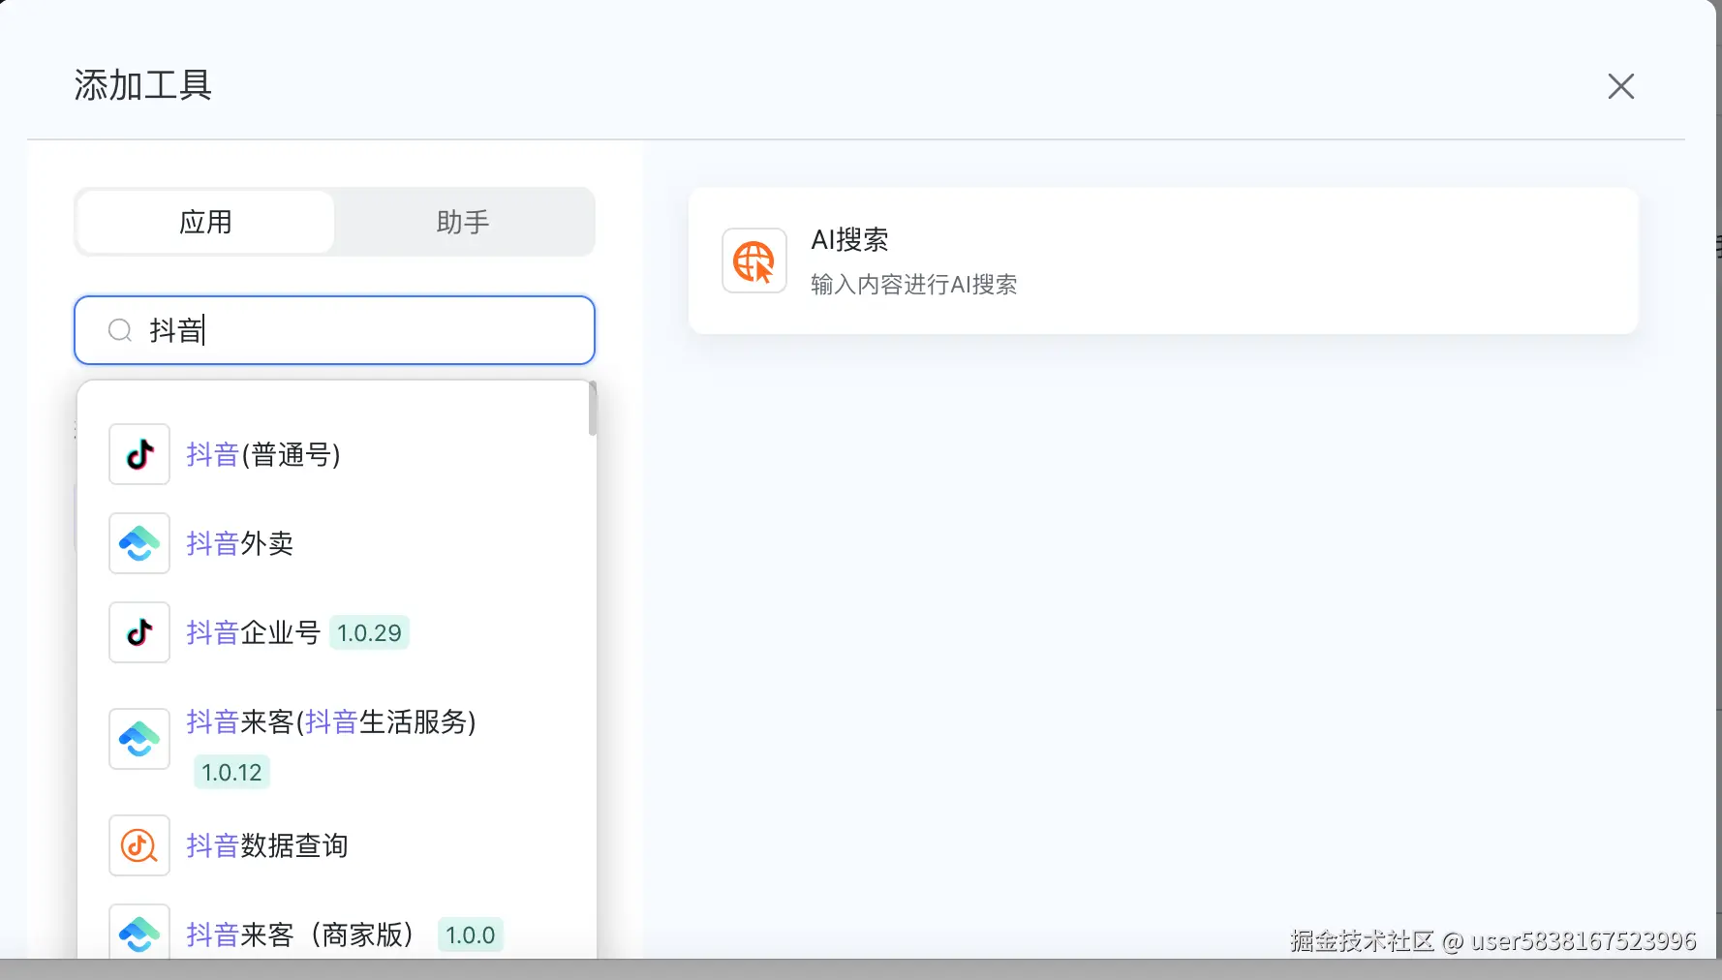The height and width of the screenshot is (980, 1722).
Task: Click the magnifier icon in search box
Action: click(120, 330)
